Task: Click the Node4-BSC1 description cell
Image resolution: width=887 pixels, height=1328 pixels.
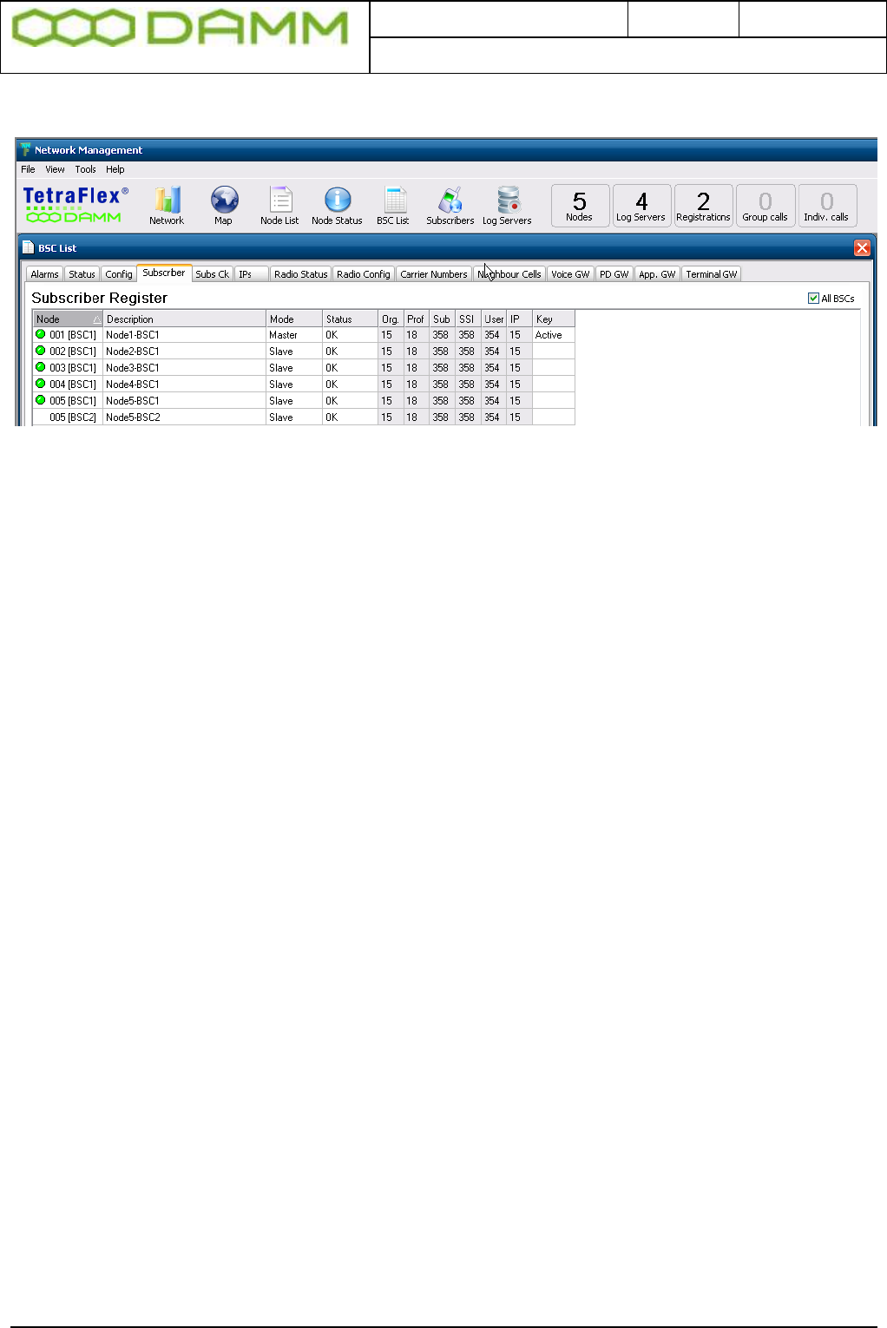Action: click(x=184, y=385)
